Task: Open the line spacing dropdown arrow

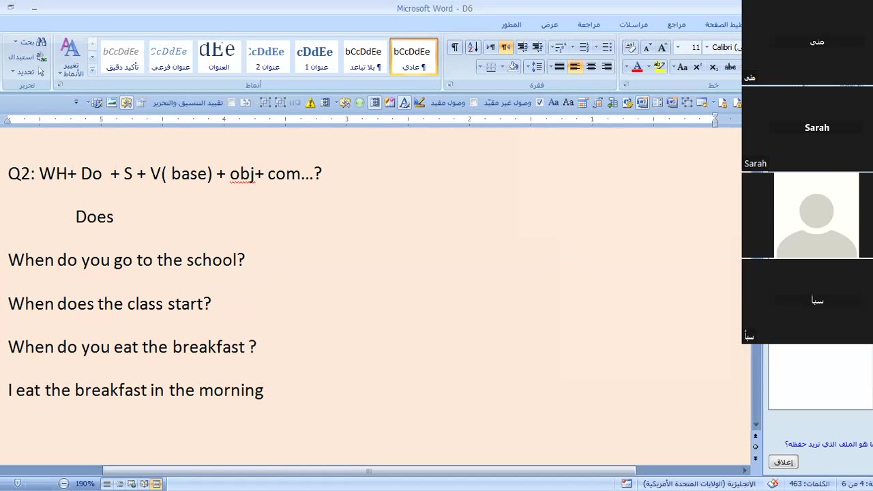Action: pyautogui.click(x=528, y=67)
